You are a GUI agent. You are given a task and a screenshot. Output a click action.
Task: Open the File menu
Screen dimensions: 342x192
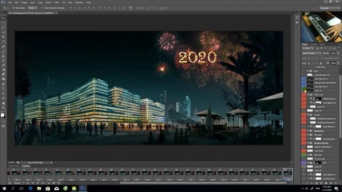click(10, 2)
